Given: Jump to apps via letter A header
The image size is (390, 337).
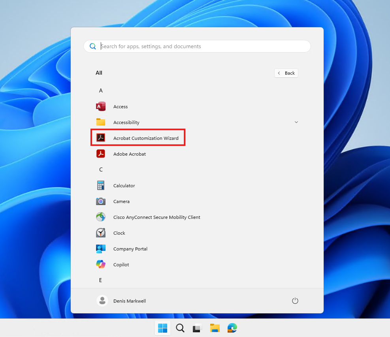Looking at the screenshot, I should pos(101,91).
